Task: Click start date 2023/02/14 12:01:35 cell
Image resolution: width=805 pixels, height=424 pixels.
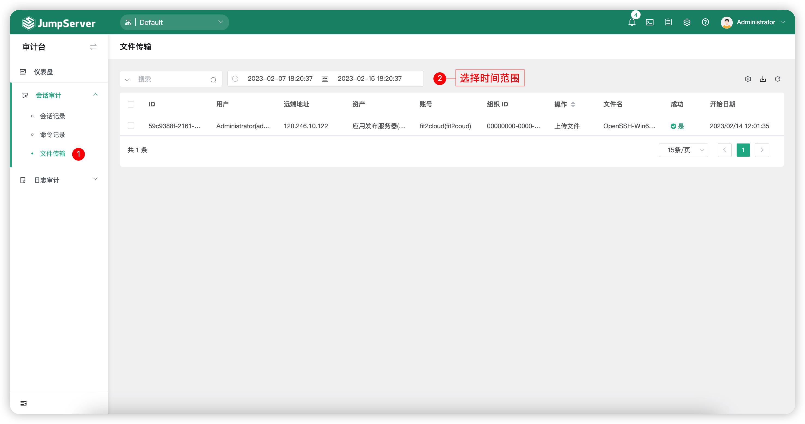Action: click(x=739, y=126)
